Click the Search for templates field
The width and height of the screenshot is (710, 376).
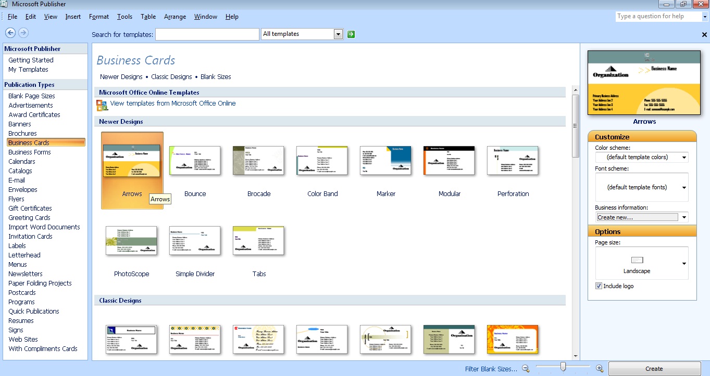[x=207, y=34]
